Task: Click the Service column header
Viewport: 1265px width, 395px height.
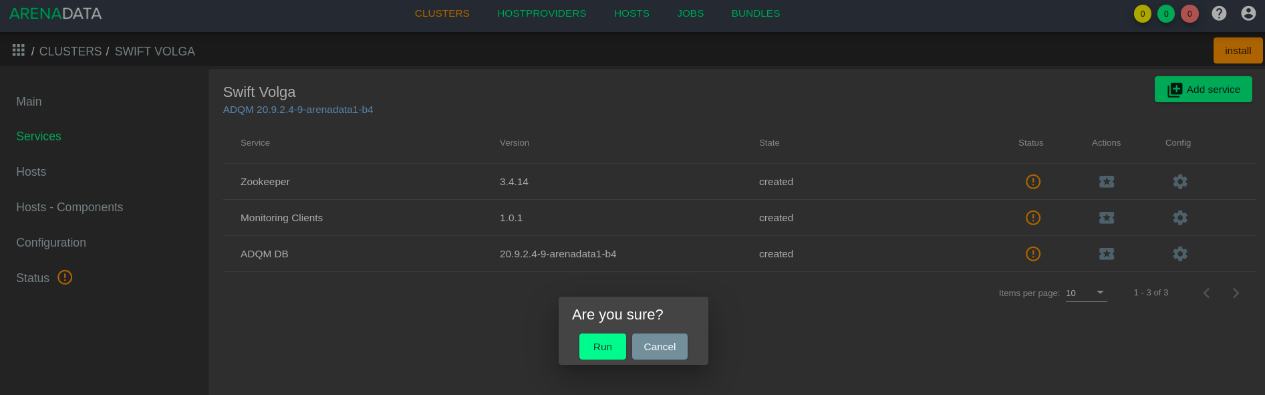Action: tap(255, 143)
